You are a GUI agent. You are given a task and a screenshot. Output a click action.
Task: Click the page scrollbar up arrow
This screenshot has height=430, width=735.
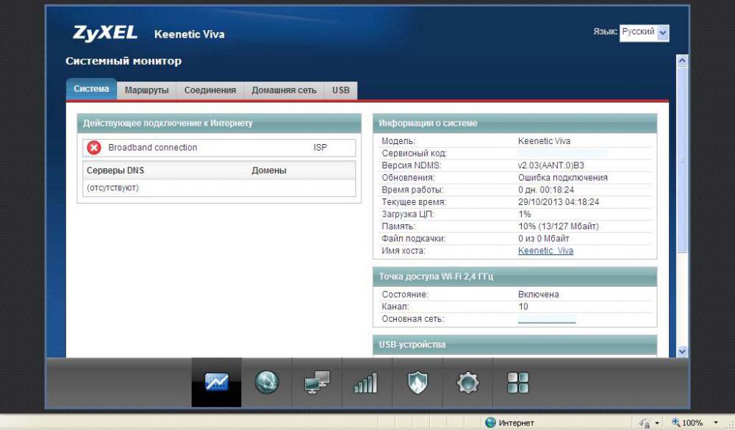[x=682, y=60]
